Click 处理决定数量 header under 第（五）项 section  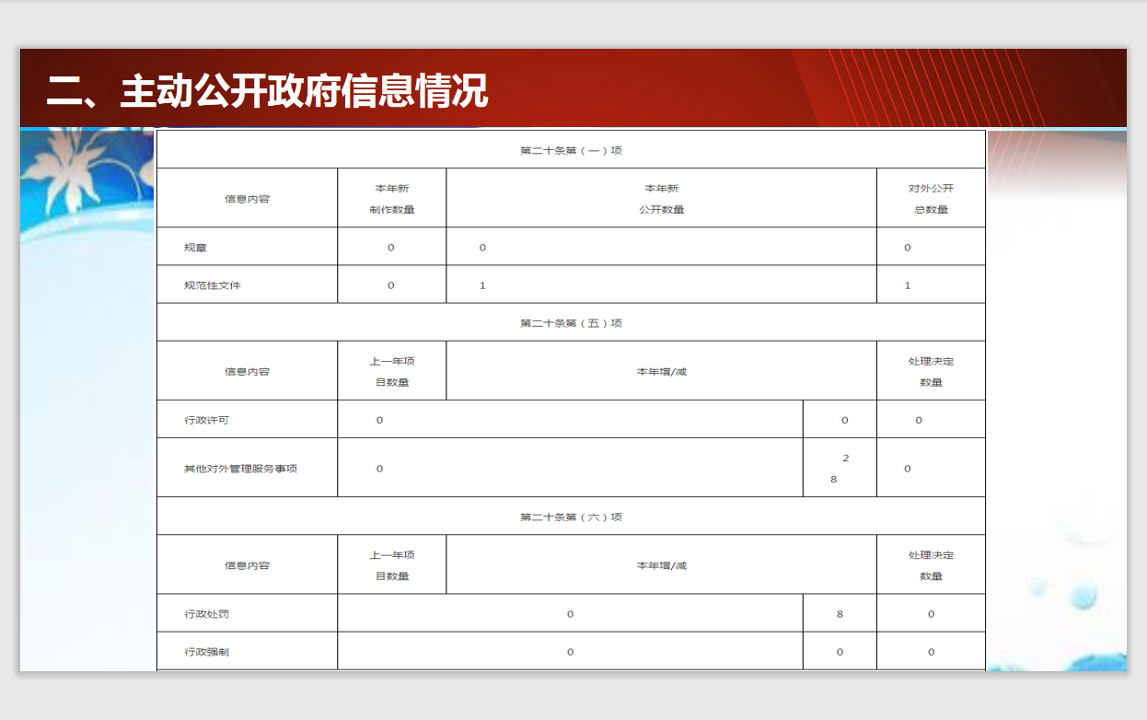[931, 371]
